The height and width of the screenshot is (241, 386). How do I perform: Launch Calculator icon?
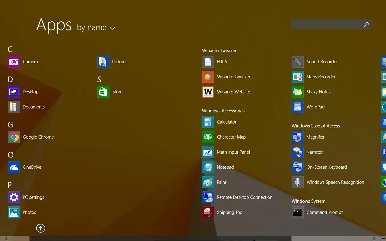pyautogui.click(x=208, y=122)
